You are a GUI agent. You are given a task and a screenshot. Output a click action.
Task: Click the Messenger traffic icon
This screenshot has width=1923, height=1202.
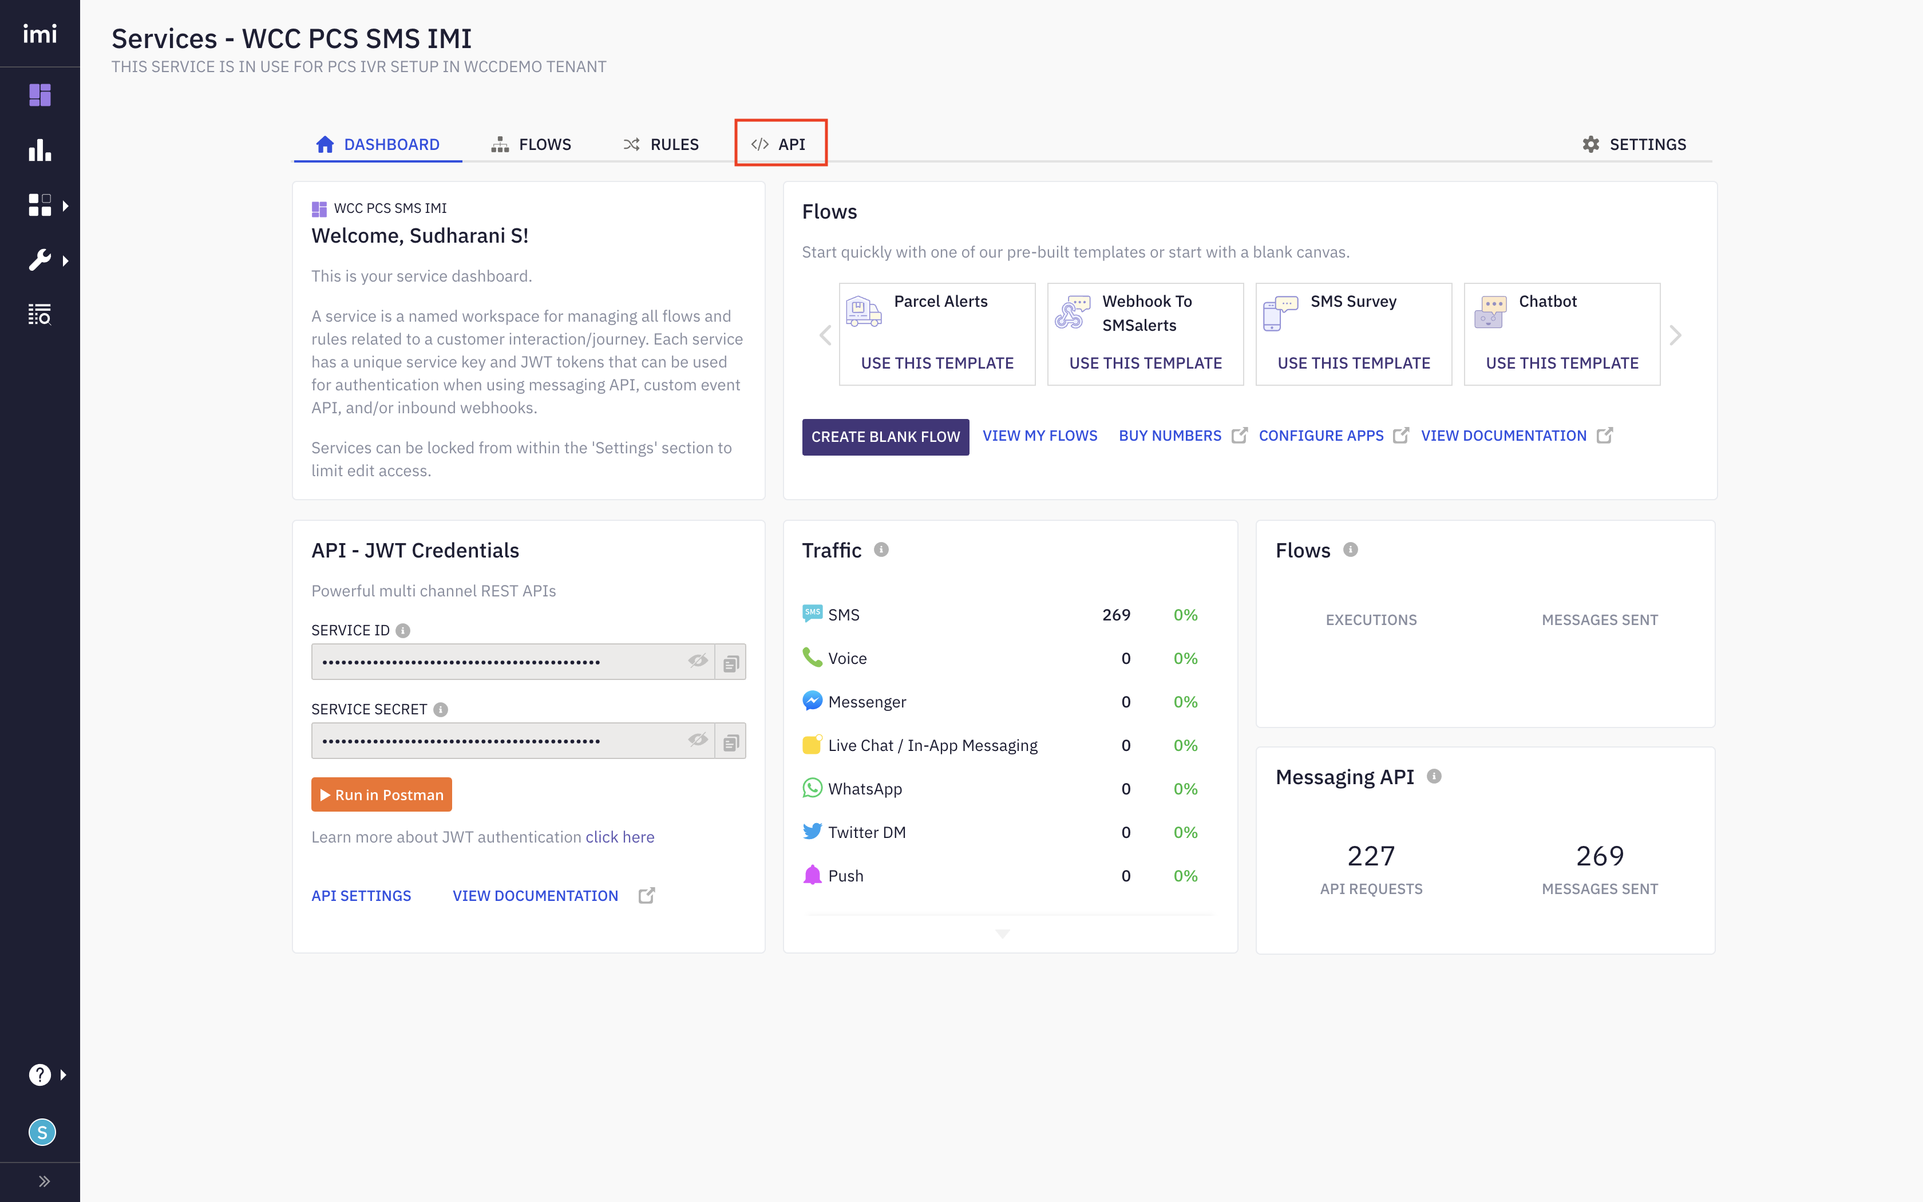point(812,701)
